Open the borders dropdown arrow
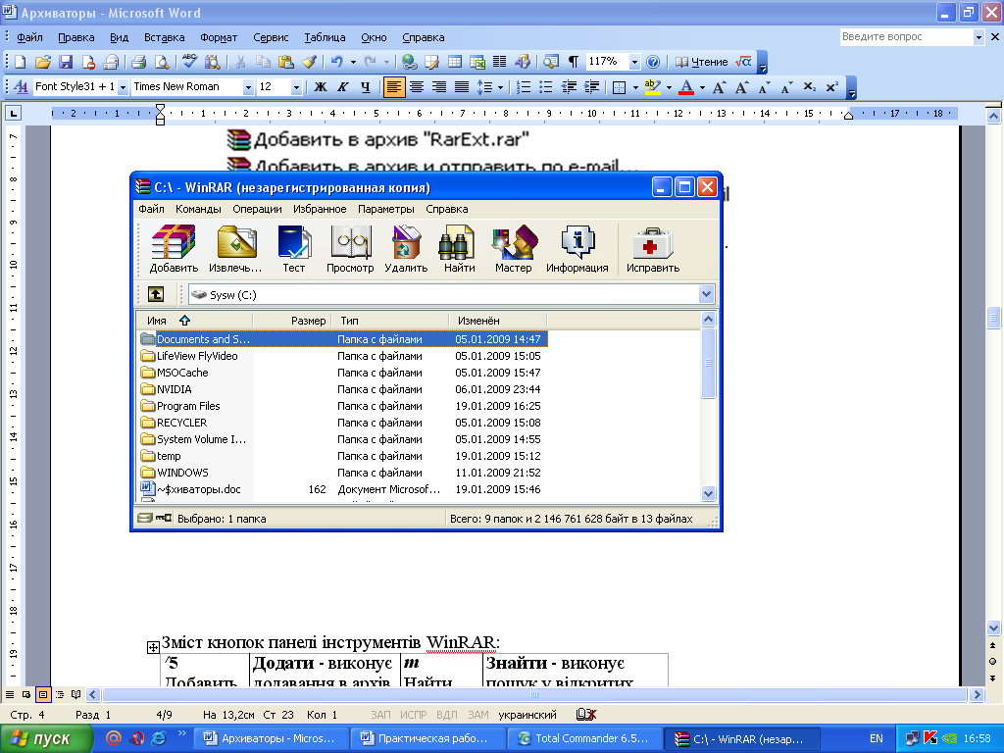This screenshot has height=753, width=1004. point(635,87)
